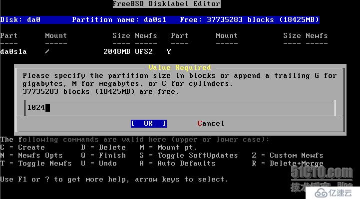Click the UFS2 newfs value
The height and width of the screenshot is (199, 360).
(144, 51)
